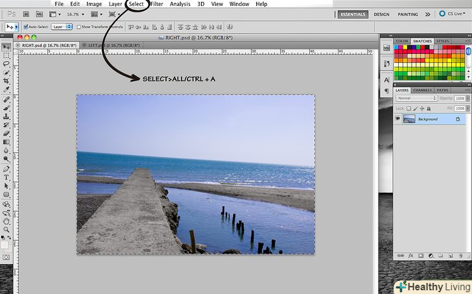Image resolution: width=472 pixels, height=294 pixels.
Task: Open the Normal blend mode dropdown
Action: pos(416,98)
